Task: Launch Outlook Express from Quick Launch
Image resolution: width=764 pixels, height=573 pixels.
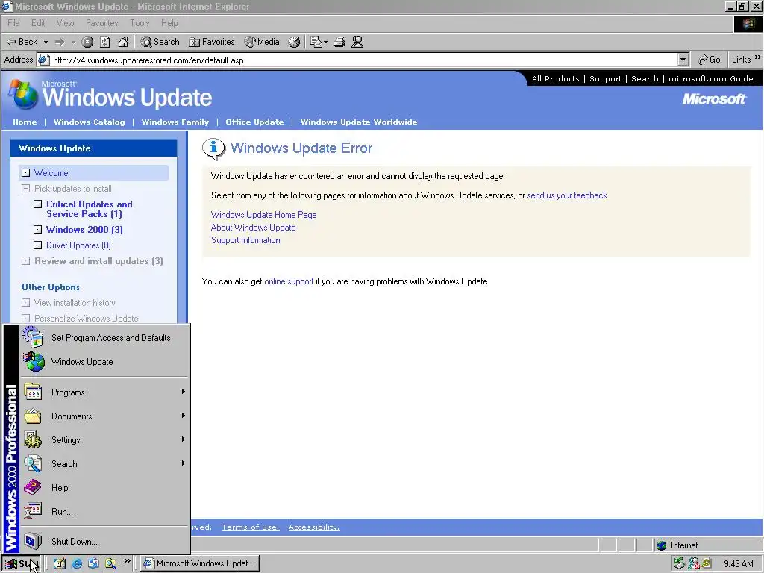Action: pyautogui.click(x=93, y=564)
